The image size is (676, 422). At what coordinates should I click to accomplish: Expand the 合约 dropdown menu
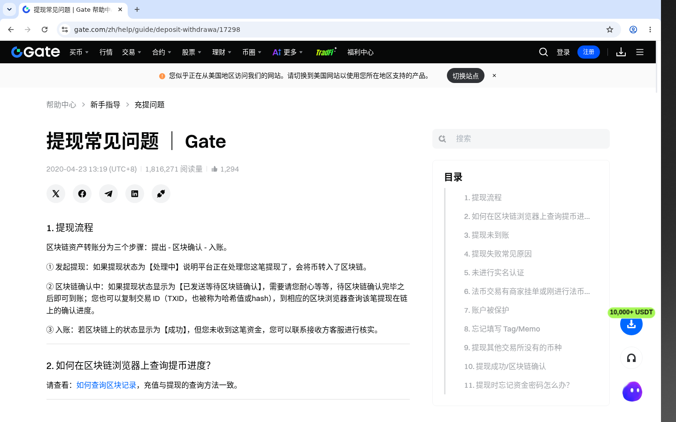click(x=162, y=52)
